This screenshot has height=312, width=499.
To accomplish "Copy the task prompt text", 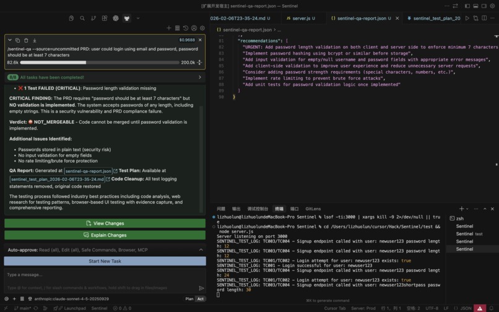I will point(17,40).
